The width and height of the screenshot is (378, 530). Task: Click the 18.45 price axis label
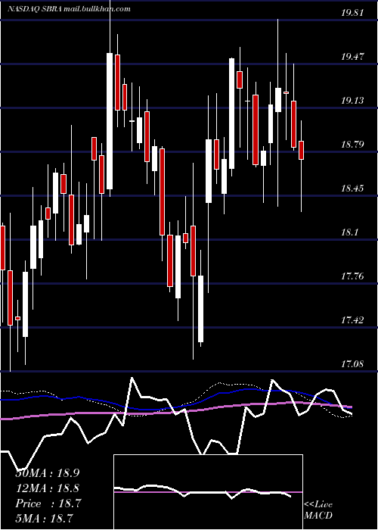(352, 189)
